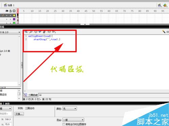Toggle visibility dot of the yellow layer
Image resolution: width=169 pixels, height=126 pixels.
[x=7, y=15]
